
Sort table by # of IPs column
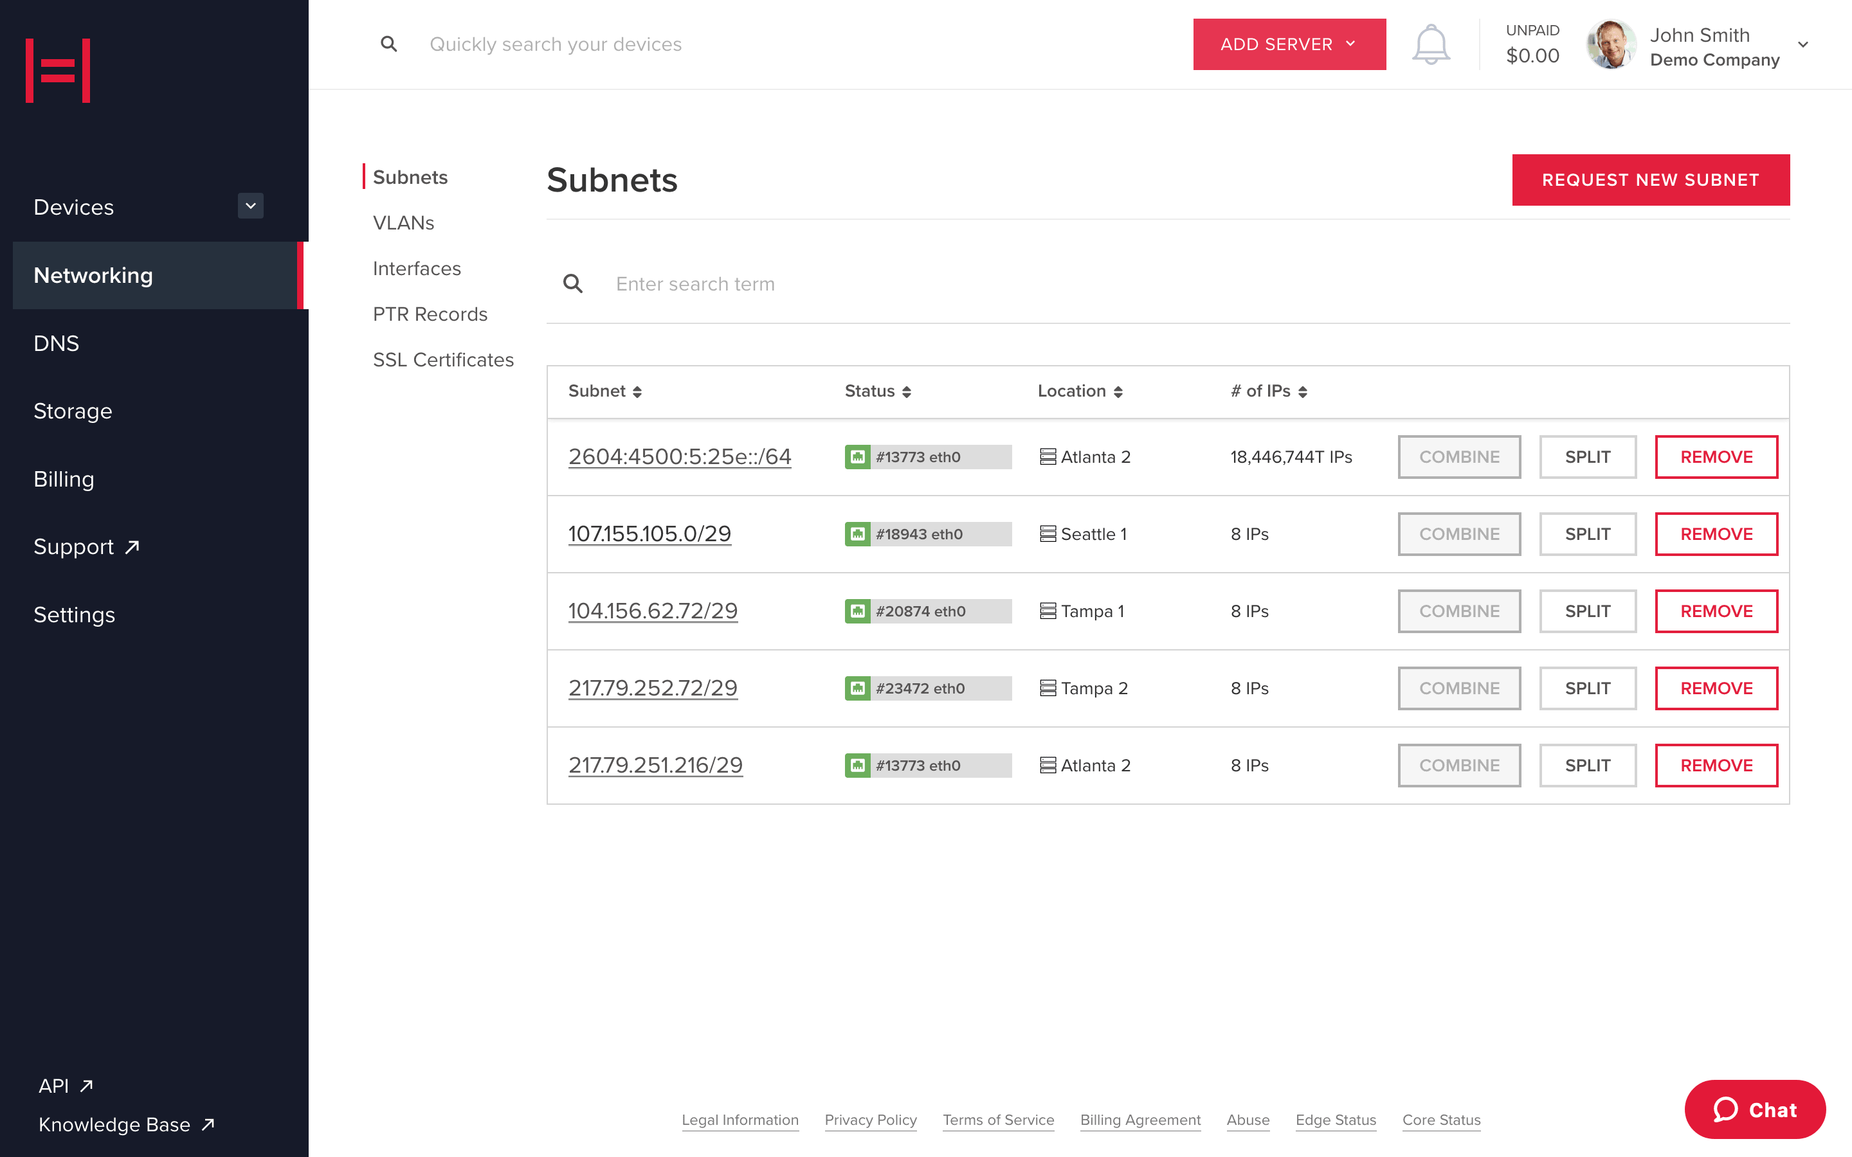1269,391
